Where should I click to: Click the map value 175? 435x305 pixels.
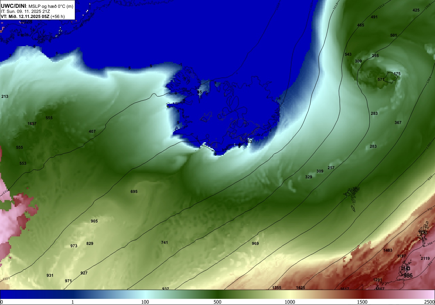[x=397, y=74]
